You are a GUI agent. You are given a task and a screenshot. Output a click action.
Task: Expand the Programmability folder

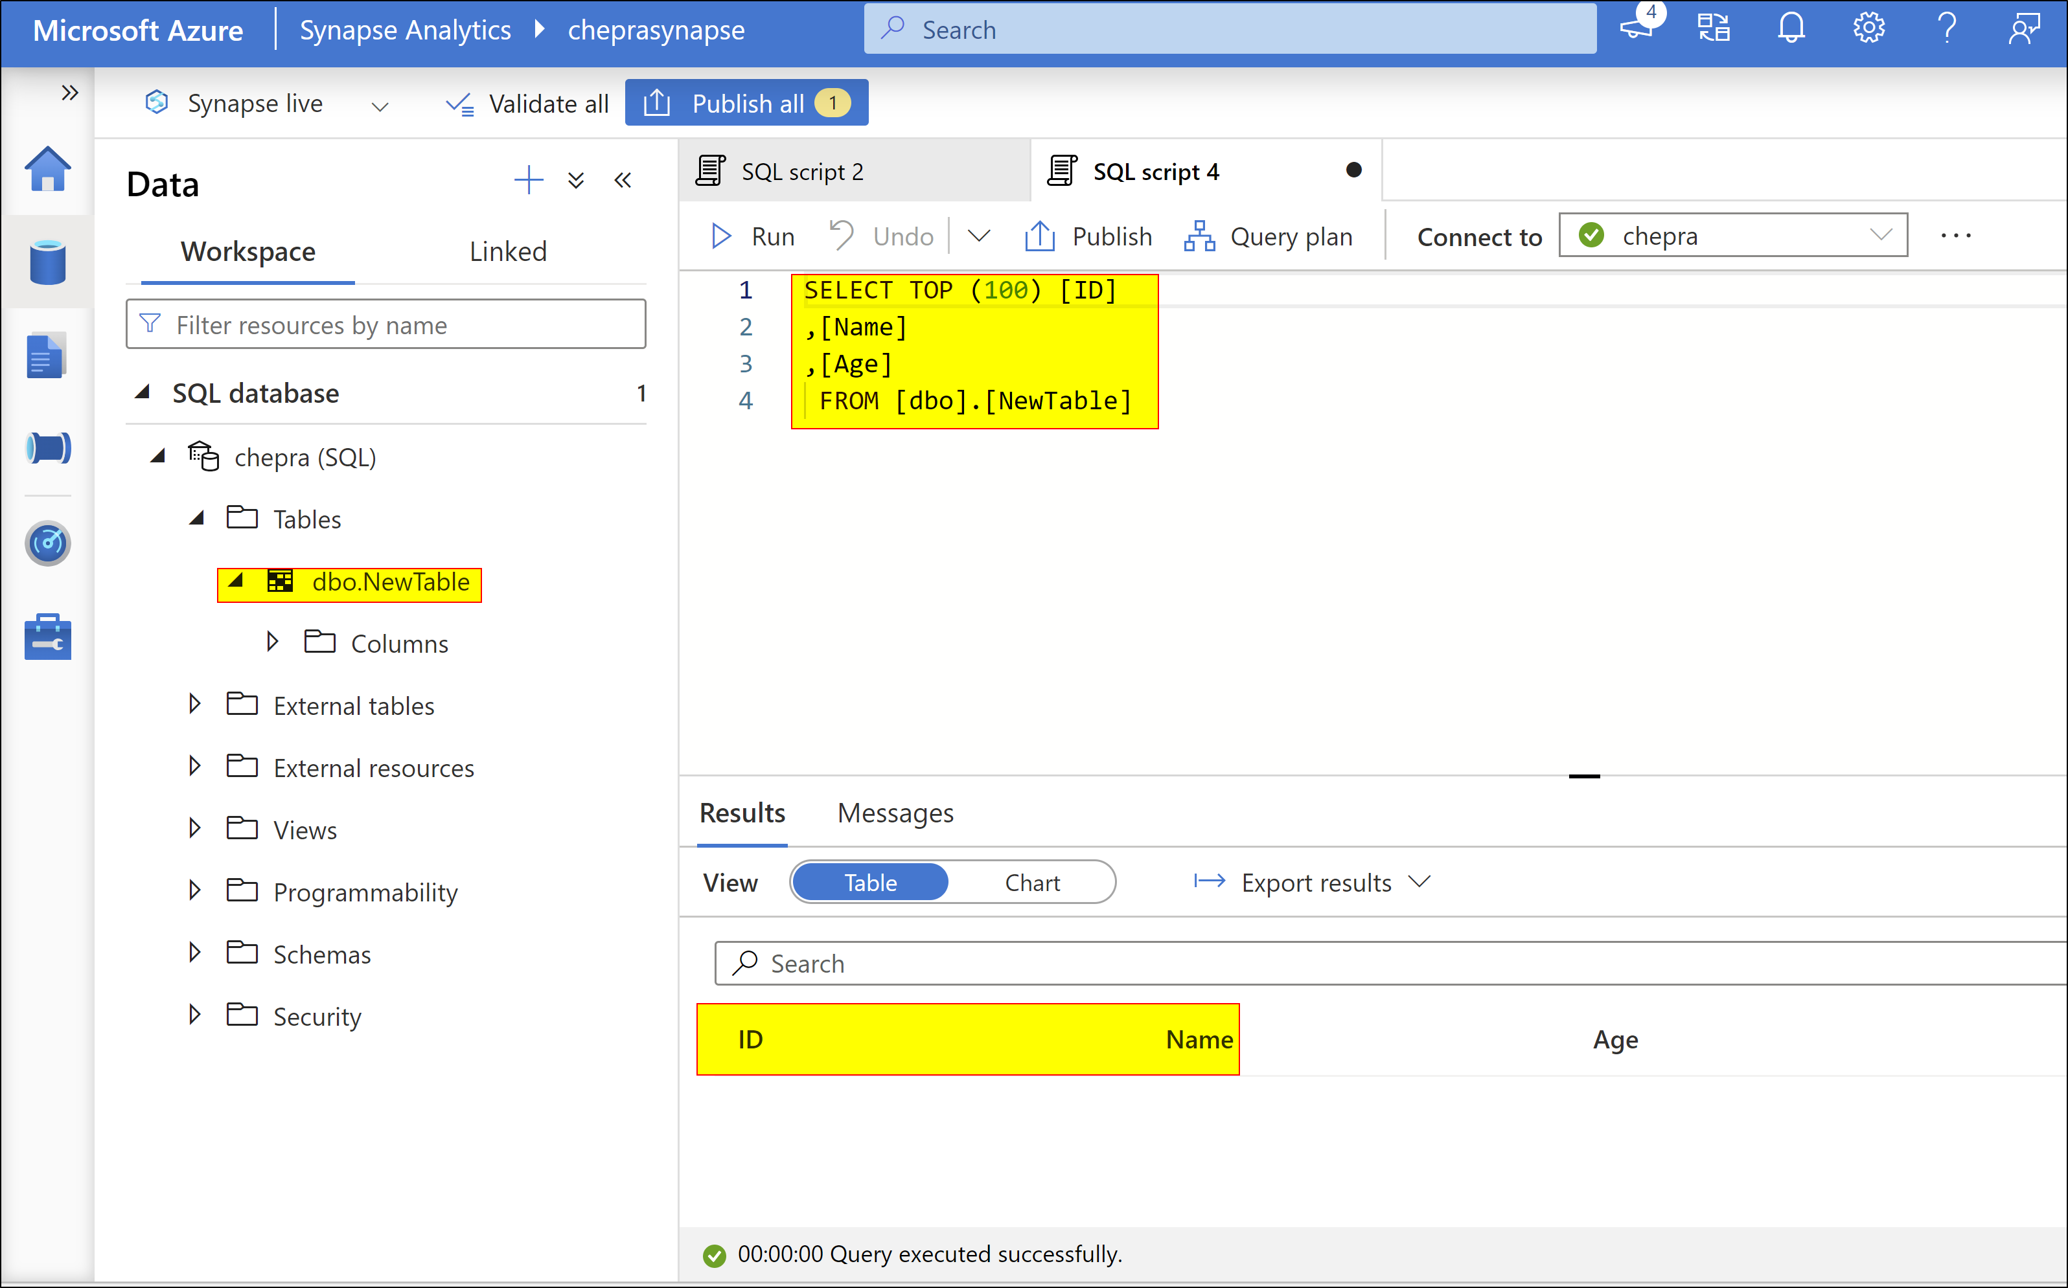pyautogui.click(x=194, y=890)
